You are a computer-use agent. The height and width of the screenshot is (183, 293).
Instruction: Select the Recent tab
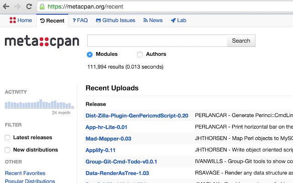pos(52,21)
